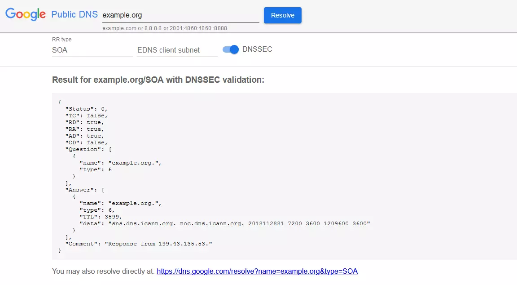Click the DNSSEC label text
Image resolution: width=517 pixels, height=285 pixels.
click(x=257, y=49)
